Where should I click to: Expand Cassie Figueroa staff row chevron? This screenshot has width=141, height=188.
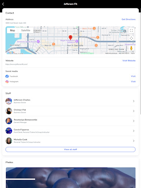pyautogui.click(x=134, y=131)
